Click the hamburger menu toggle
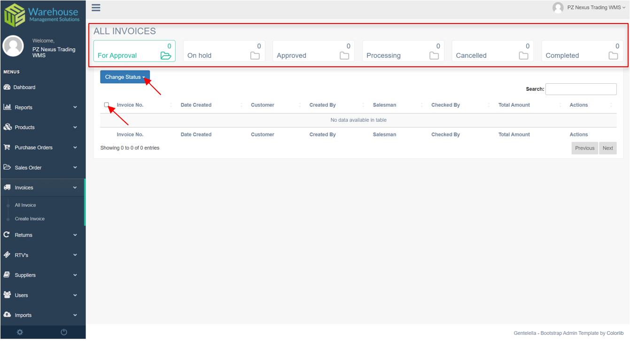The image size is (630, 341). (x=96, y=8)
